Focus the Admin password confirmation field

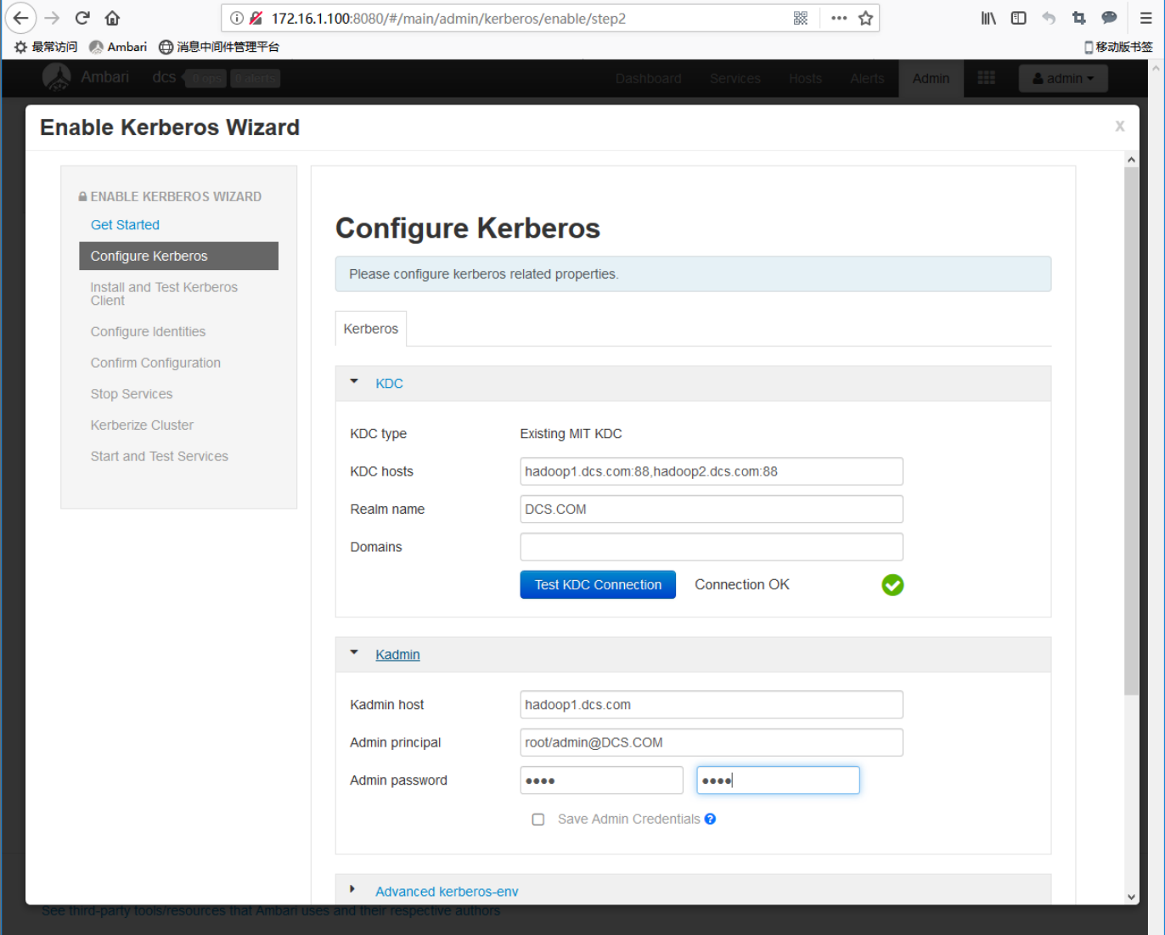click(x=778, y=780)
